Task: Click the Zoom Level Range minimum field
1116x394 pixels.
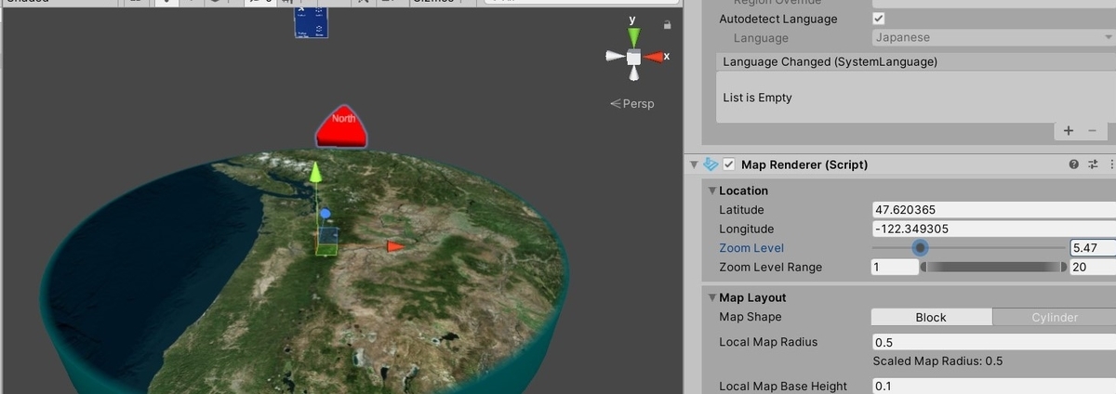Action: 895,268
